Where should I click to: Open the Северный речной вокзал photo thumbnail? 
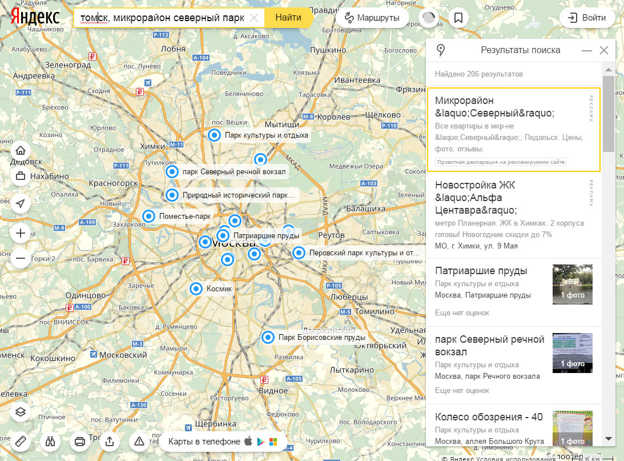tap(572, 352)
